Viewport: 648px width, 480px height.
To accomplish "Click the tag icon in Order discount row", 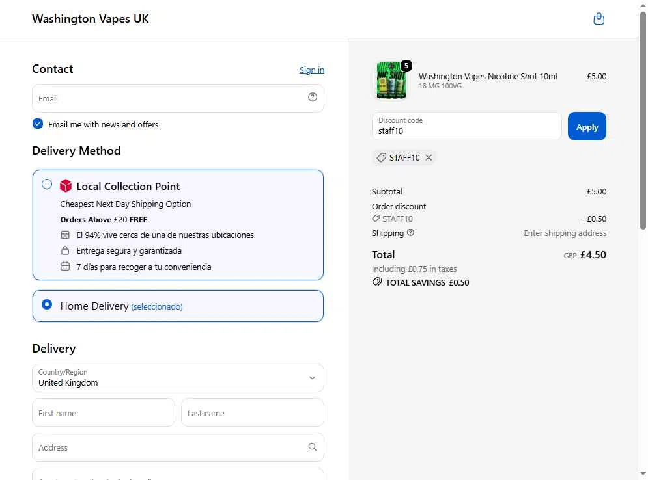I will 376,219.
